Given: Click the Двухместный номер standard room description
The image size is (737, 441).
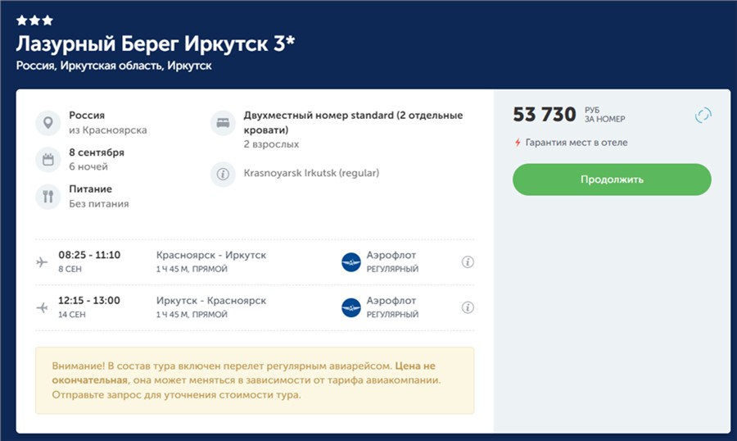Looking at the screenshot, I should (x=353, y=122).
